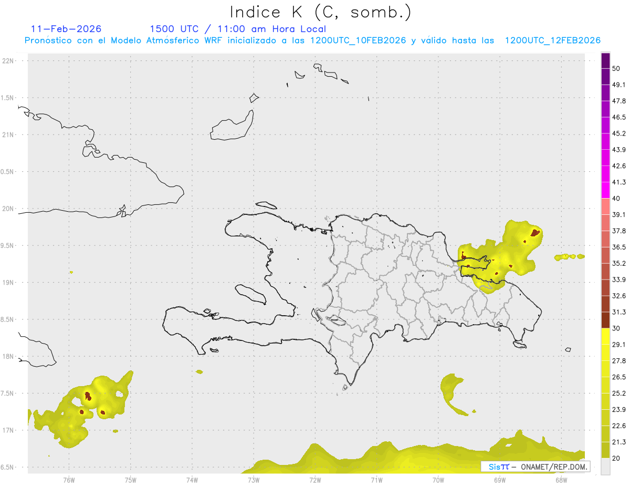Screen dimensions: 630x487
Task: Click the "ONAMET/REP.DOM." credit label
Action: click(x=553, y=467)
